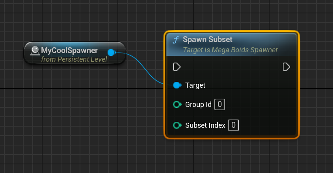Click the function icon beside Spawn Subset

tap(176, 40)
